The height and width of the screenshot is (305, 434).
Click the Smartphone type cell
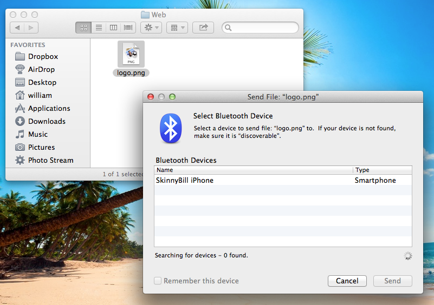(x=375, y=180)
